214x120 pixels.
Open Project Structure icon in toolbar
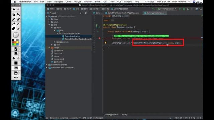pos(197,9)
